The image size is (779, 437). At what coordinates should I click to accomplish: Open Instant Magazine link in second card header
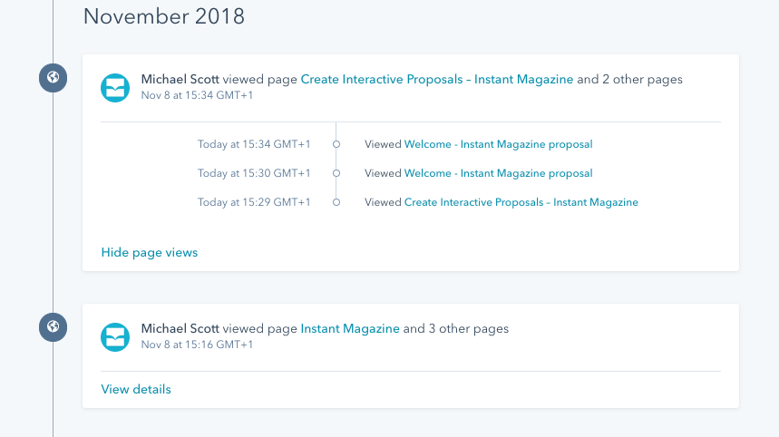tap(350, 329)
